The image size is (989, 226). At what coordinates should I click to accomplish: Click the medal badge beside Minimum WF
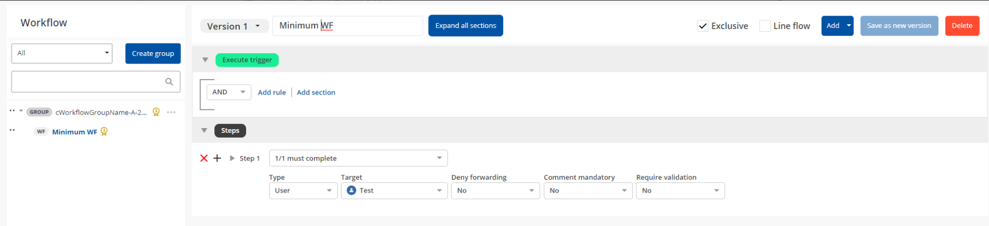coord(105,132)
